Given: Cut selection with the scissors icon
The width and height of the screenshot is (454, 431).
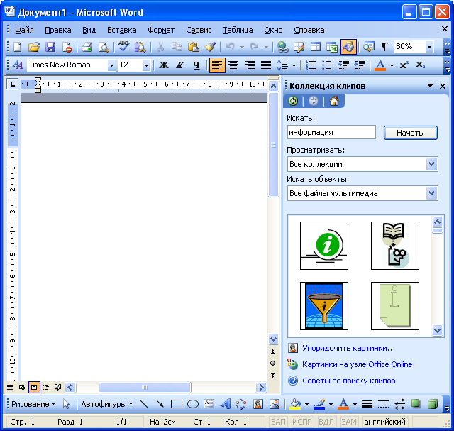Looking at the screenshot, I should tap(160, 47).
